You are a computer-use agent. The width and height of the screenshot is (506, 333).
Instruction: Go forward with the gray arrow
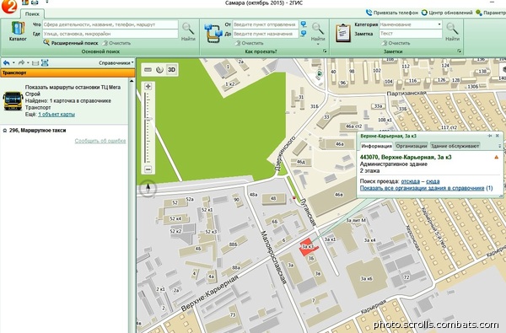pyautogui.click(x=21, y=62)
